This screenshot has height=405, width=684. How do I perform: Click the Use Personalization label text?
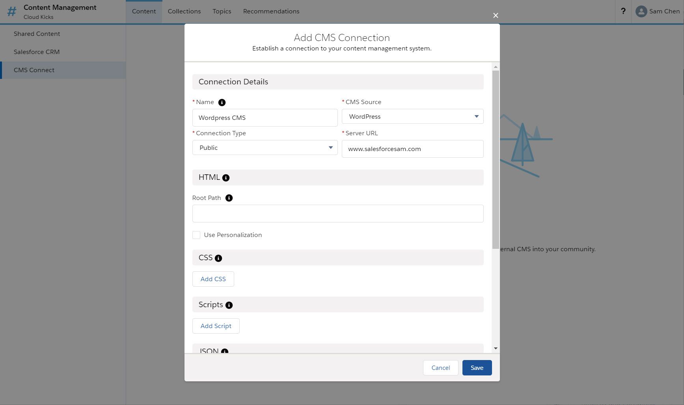tap(233, 235)
